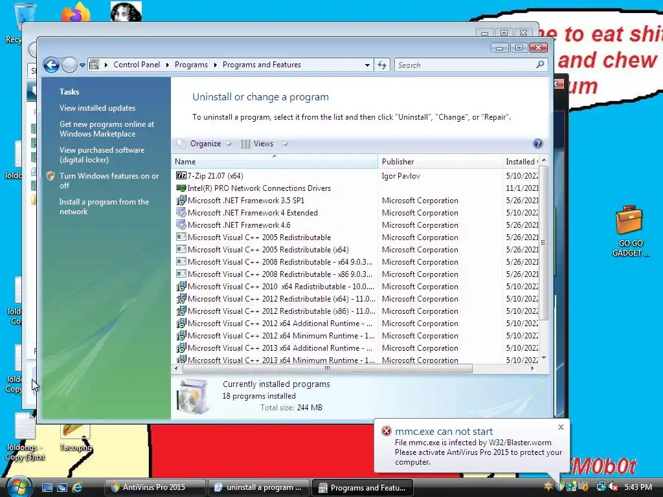Screen dimensions: 663x497
Task: Click the muted volume tray icon
Action: click(612, 487)
